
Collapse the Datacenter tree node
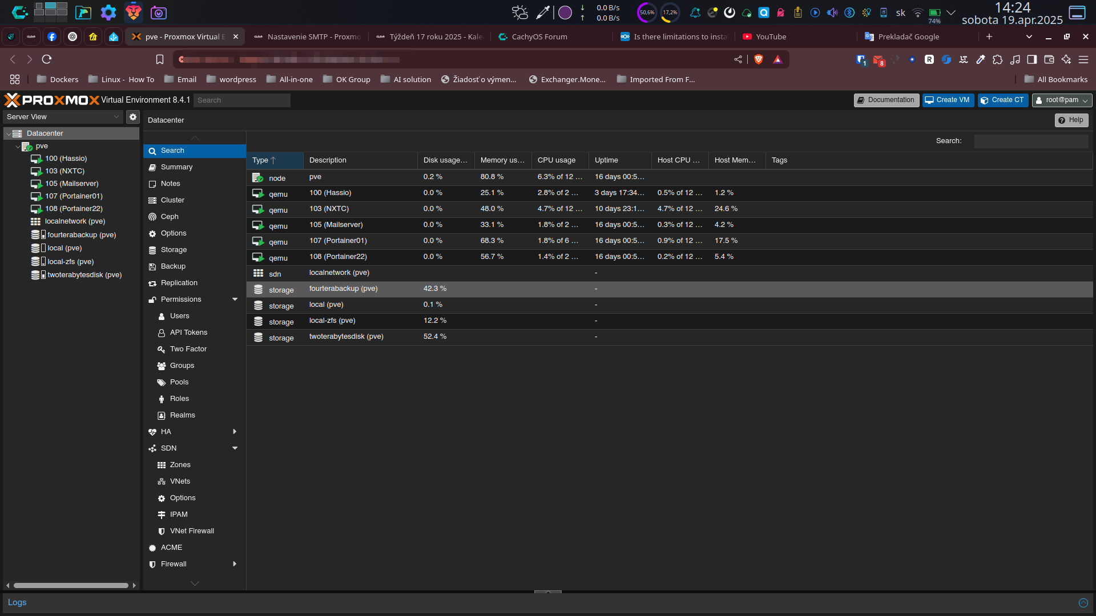[9, 133]
